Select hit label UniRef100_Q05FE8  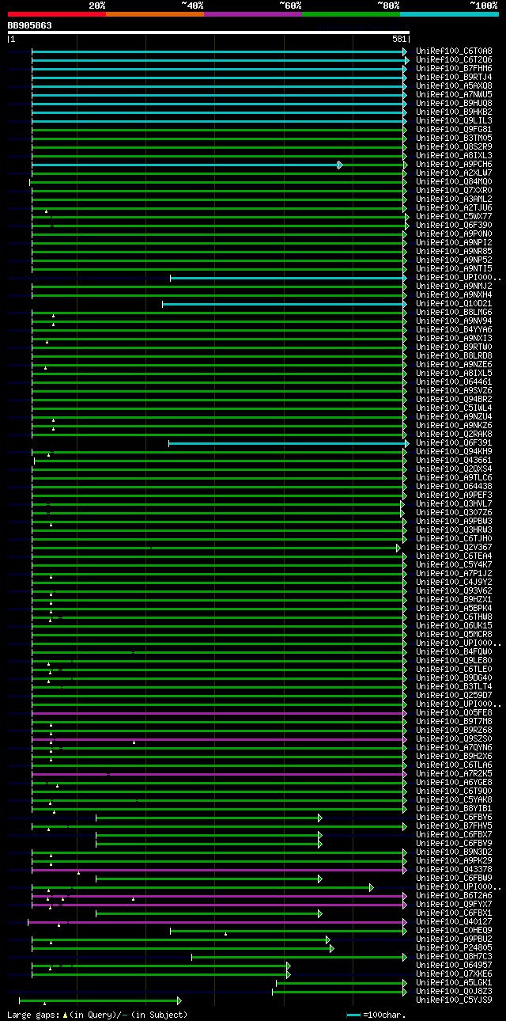[x=454, y=712]
